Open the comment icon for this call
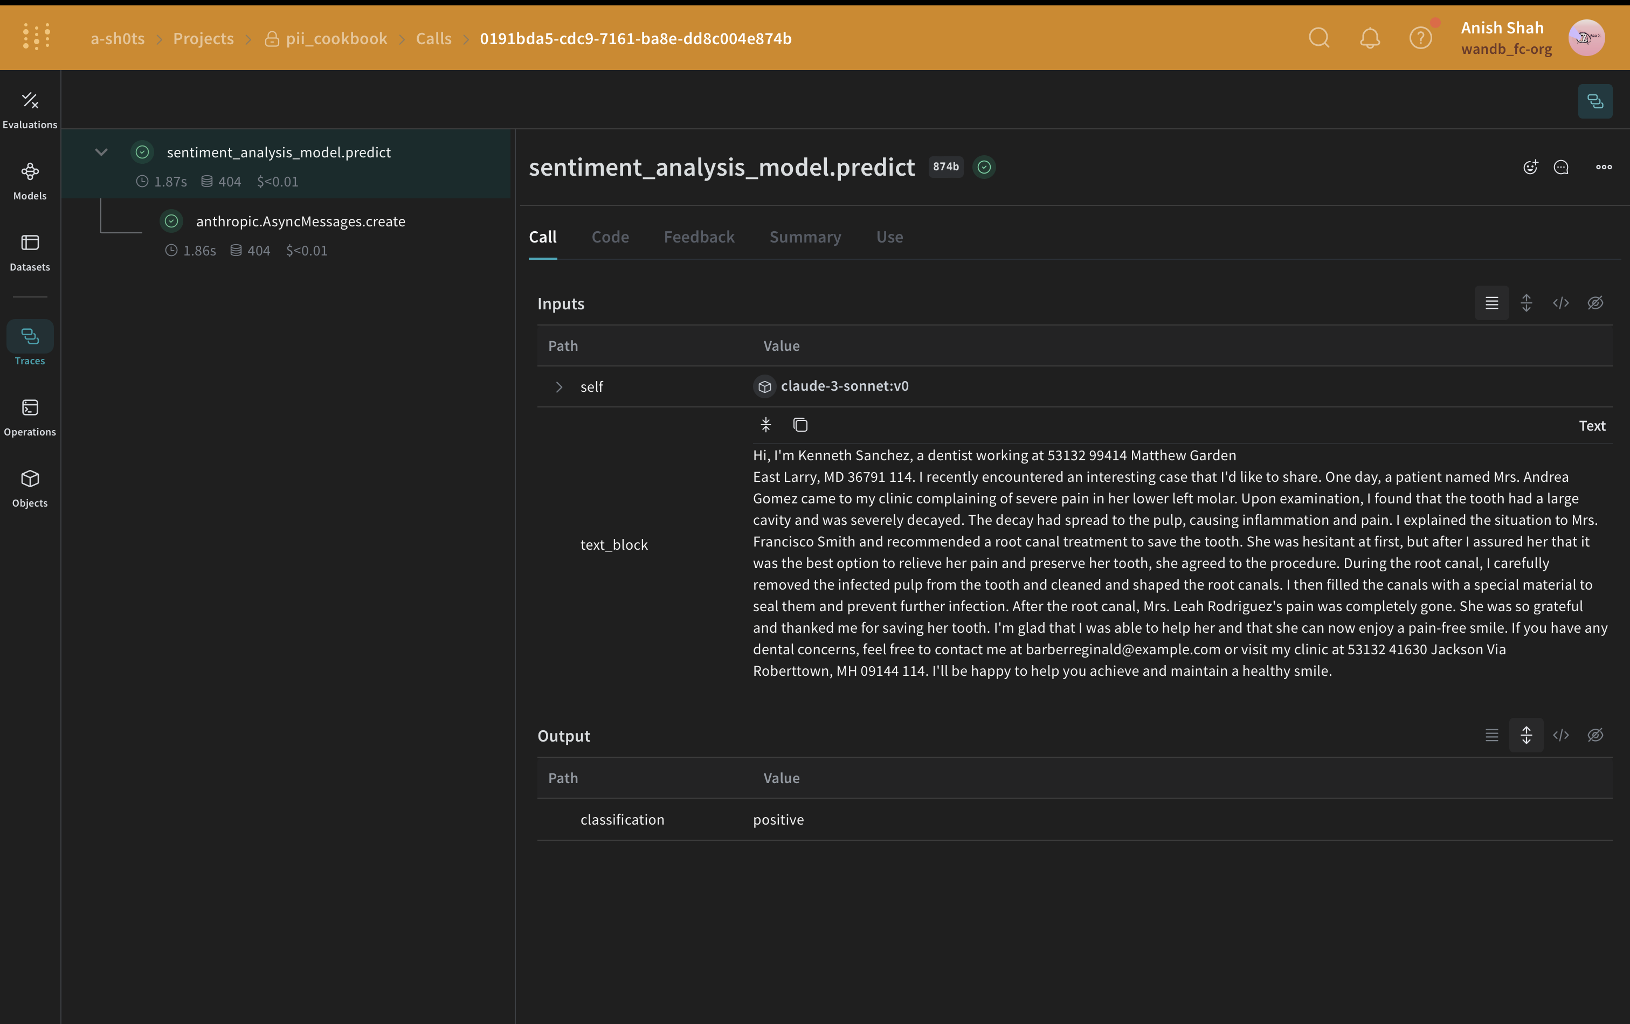This screenshot has height=1024, width=1630. (1562, 167)
